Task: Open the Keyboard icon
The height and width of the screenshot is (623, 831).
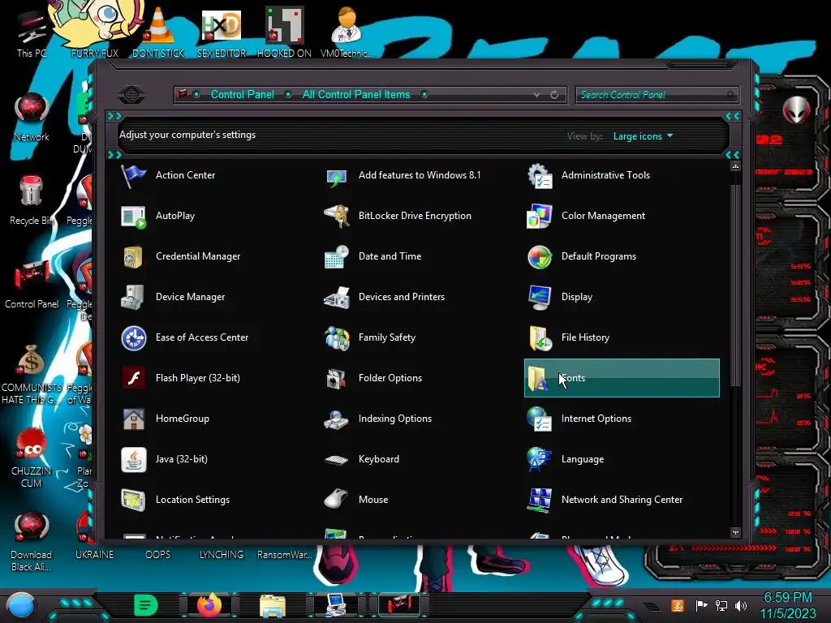Action: point(336,459)
